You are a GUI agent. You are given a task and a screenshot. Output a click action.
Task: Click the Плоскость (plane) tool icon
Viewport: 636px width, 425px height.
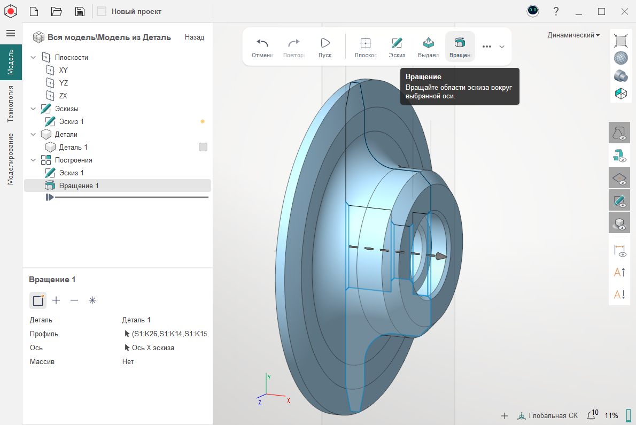366,47
